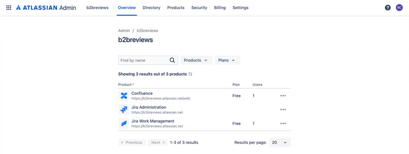Open the help question mark icon

388,7
